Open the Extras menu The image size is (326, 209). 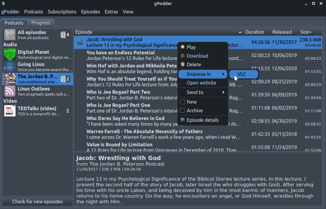click(111, 12)
